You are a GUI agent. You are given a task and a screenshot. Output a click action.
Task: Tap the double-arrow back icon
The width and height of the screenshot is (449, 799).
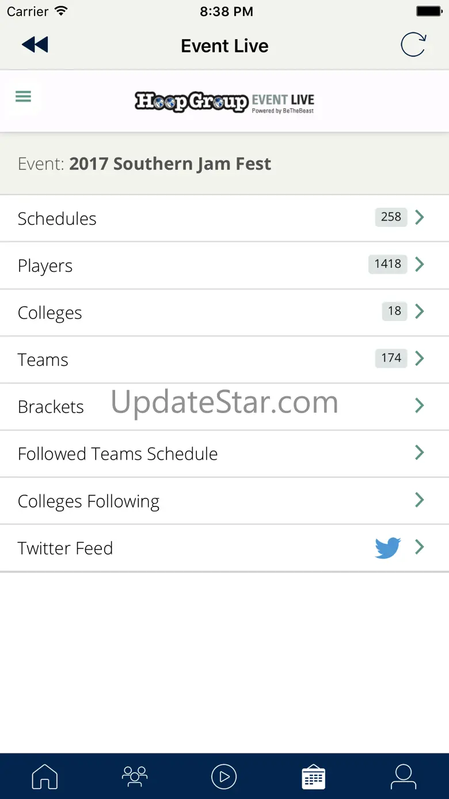[x=35, y=45]
